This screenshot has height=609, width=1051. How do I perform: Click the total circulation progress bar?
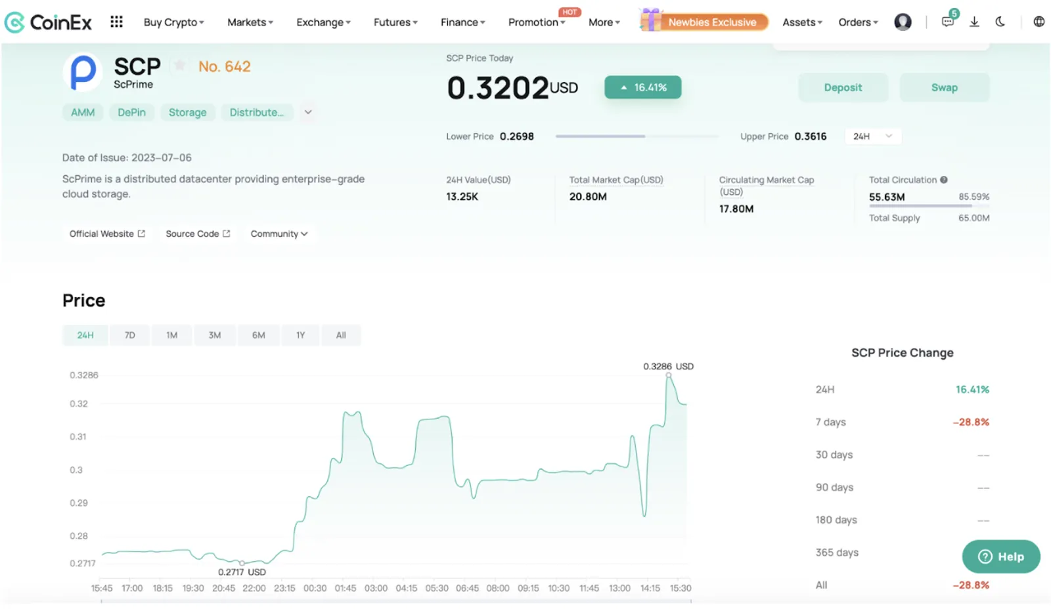[929, 206]
